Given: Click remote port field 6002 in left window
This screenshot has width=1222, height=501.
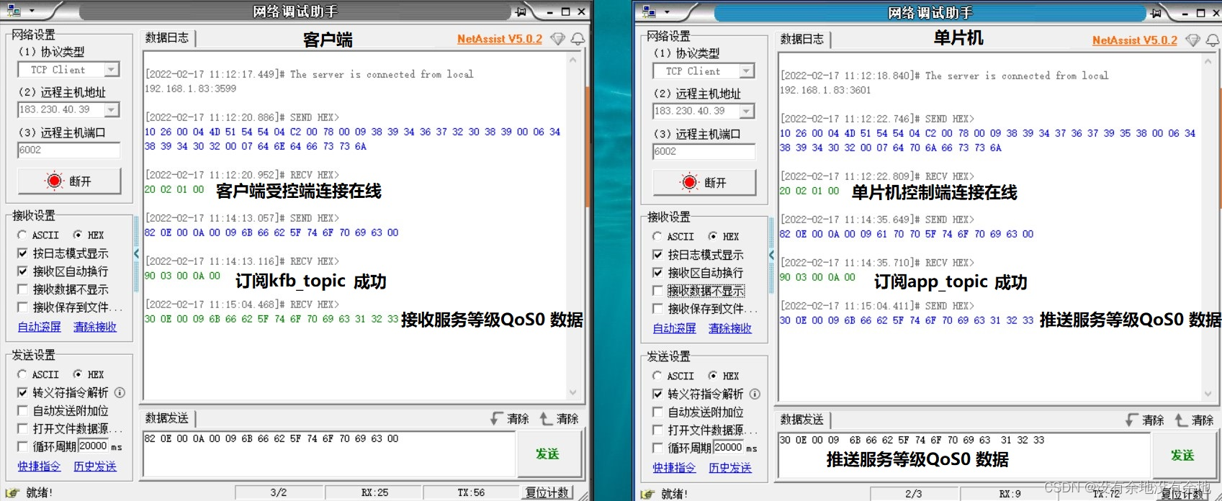Looking at the screenshot, I should [69, 150].
